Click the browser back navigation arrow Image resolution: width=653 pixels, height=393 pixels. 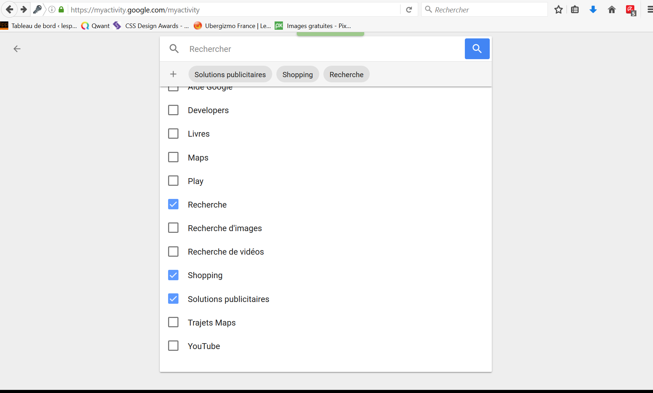click(x=10, y=10)
